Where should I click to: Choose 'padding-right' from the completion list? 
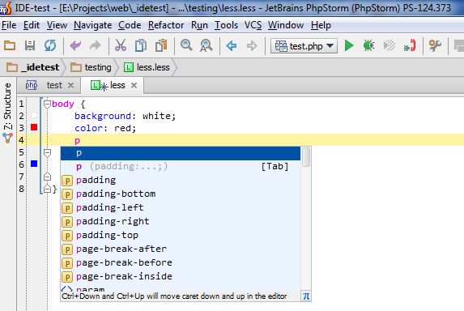coord(181,222)
